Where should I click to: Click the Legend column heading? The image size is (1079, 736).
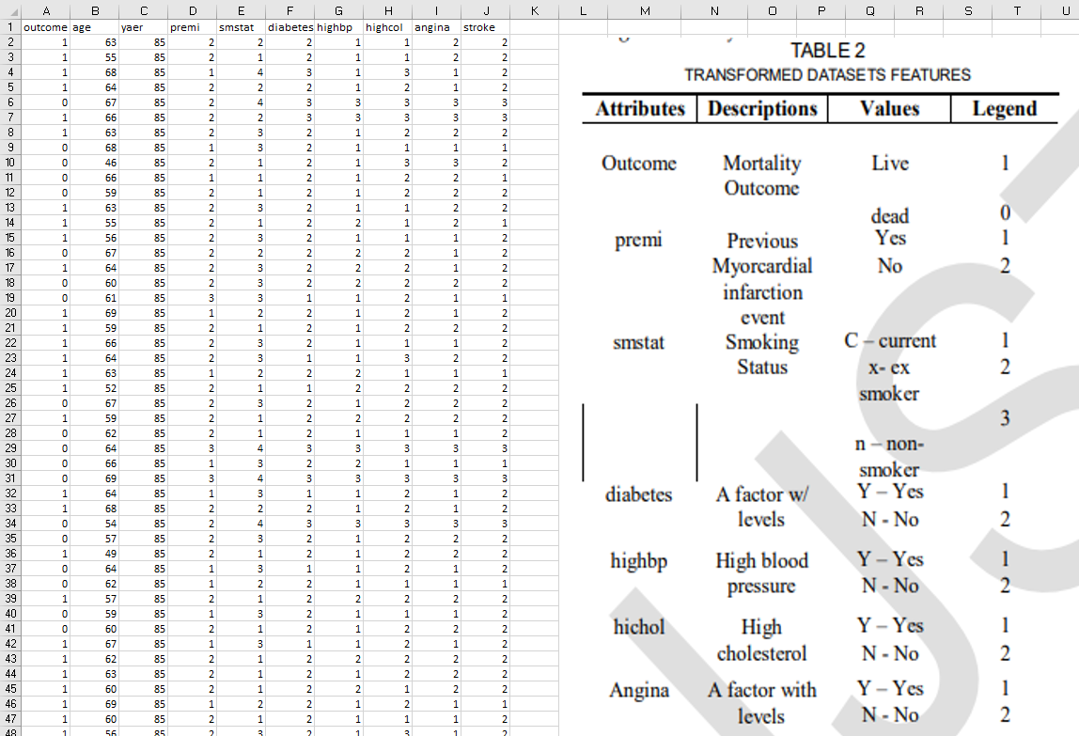point(1002,109)
